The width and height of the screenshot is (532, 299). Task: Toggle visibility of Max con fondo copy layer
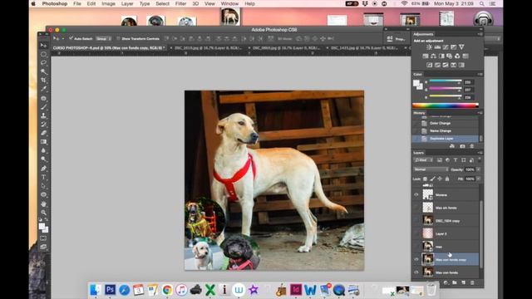click(416, 259)
